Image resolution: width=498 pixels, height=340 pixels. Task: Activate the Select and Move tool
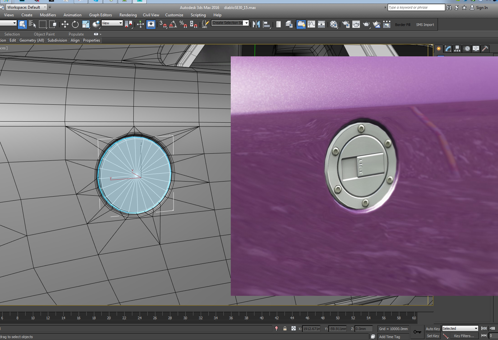pyautogui.click(x=65, y=24)
